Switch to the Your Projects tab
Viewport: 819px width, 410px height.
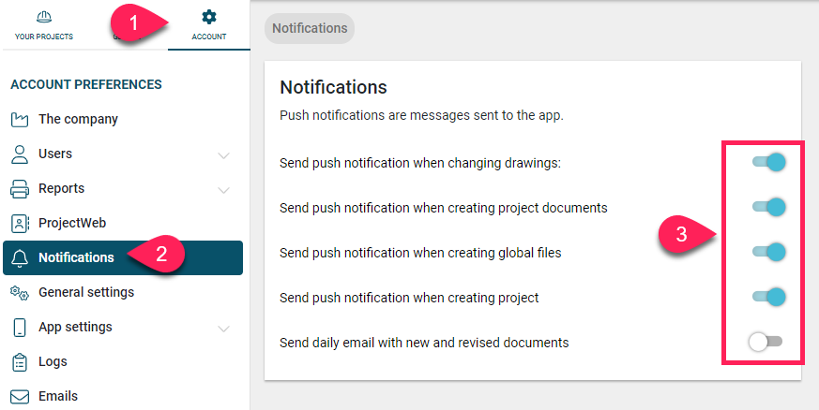click(44, 25)
